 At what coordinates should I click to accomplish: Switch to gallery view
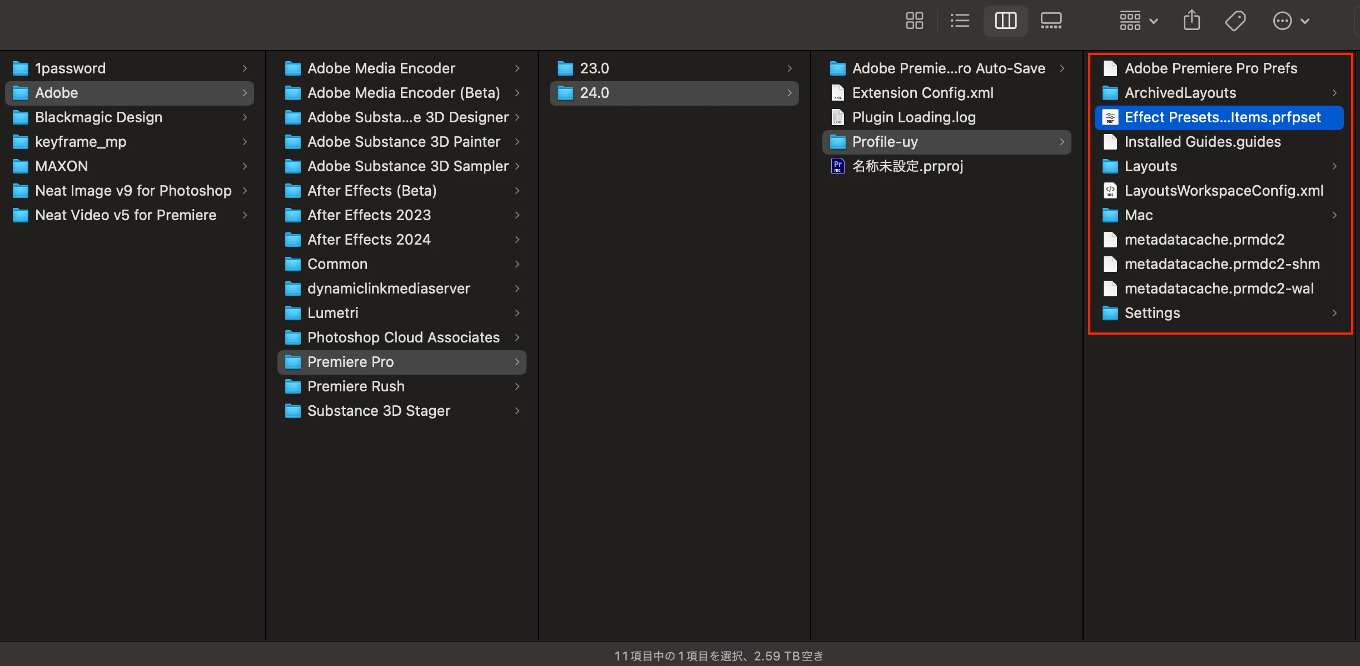tap(1051, 21)
